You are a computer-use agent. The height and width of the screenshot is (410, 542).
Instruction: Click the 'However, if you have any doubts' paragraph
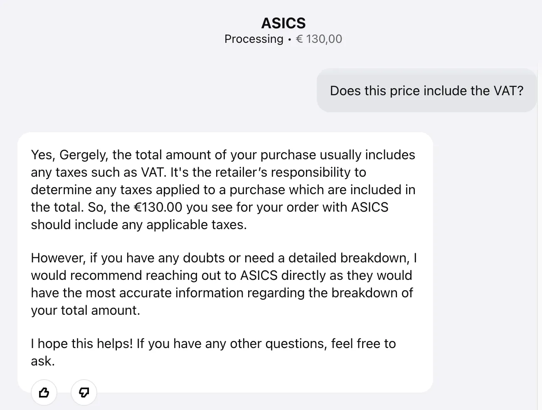pyautogui.click(x=224, y=284)
